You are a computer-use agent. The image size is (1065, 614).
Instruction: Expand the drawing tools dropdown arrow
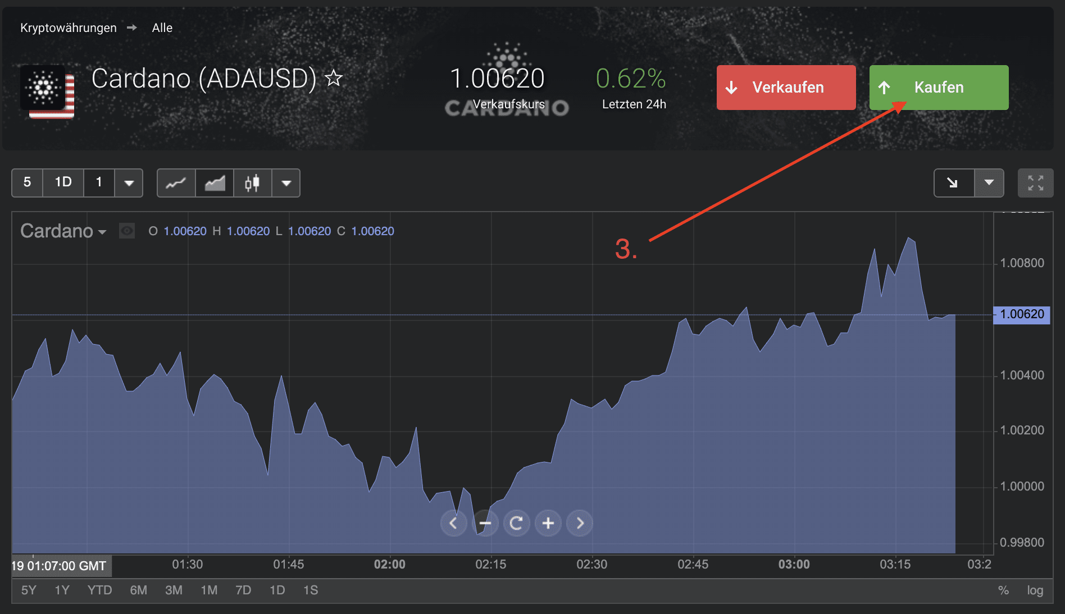tap(989, 183)
